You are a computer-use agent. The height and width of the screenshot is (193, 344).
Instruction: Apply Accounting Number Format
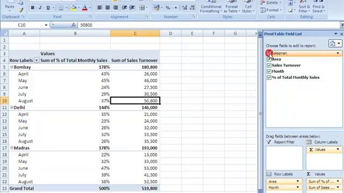click(156, 8)
